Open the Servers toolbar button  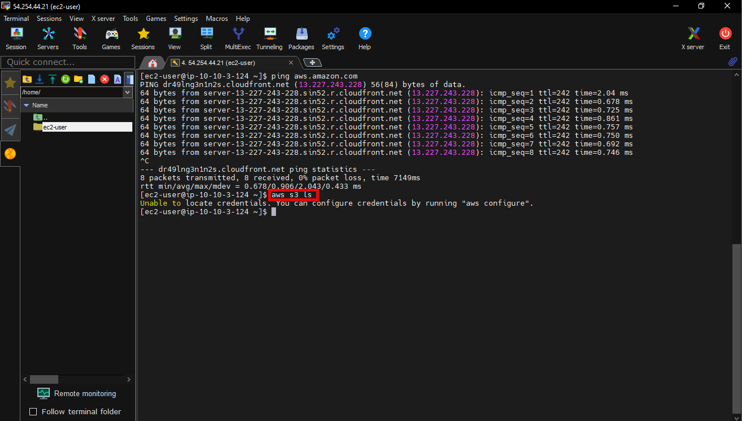(48, 38)
